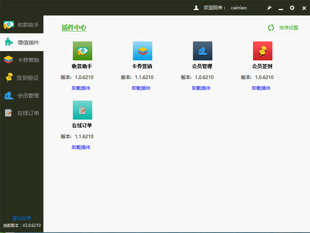Image resolution: width=310 pixels, height=233 pixels.
Task: Open 会员管理 sidebar section
Action: (22, 95)
